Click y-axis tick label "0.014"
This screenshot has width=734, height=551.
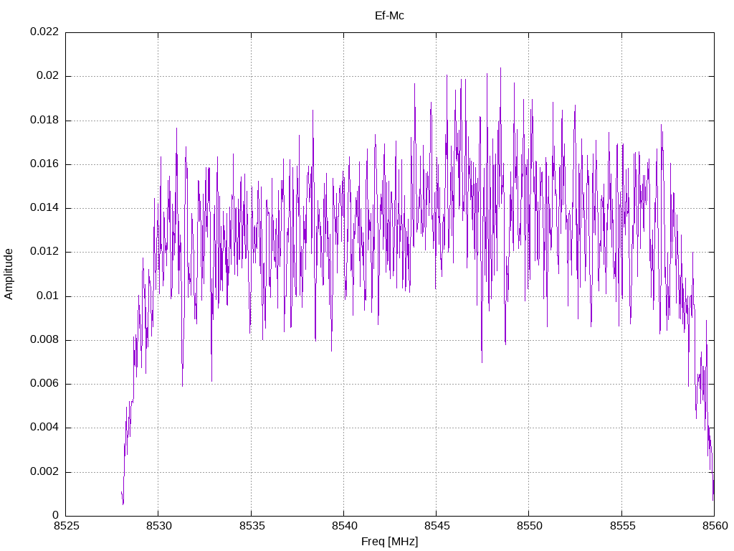(44, 207)
